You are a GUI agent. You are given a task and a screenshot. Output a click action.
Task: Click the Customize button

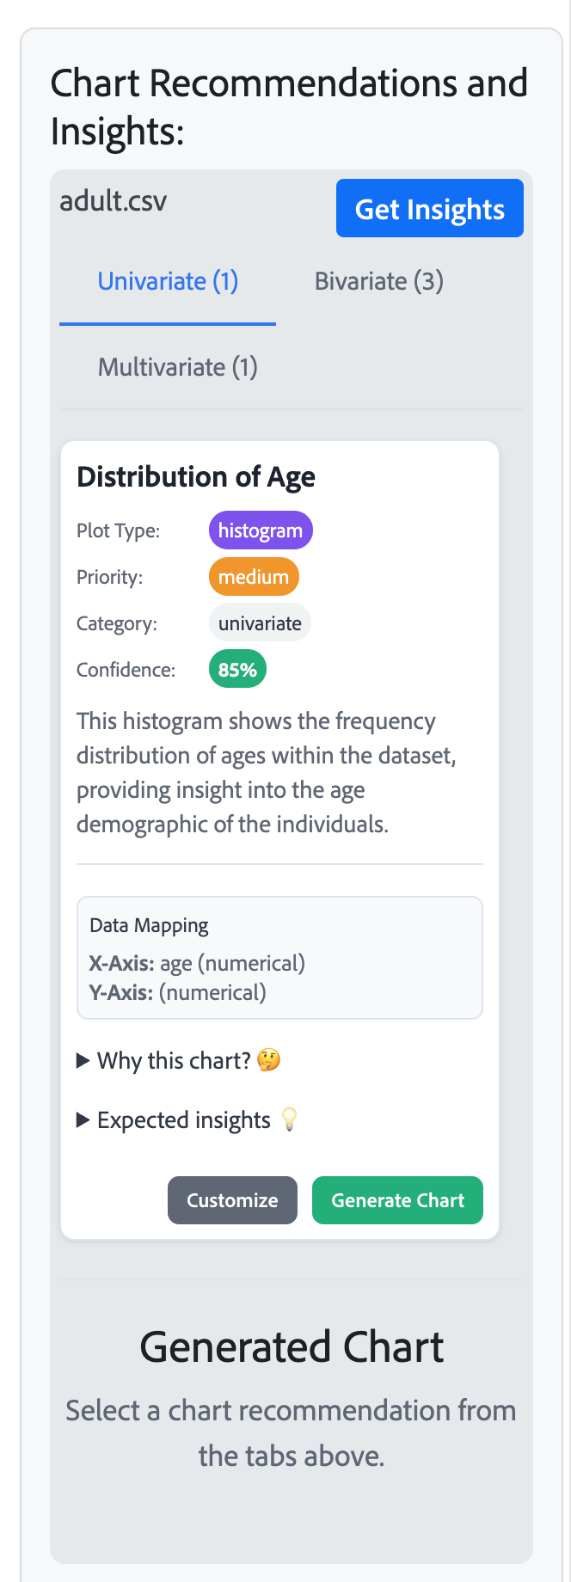(232, 1200)
